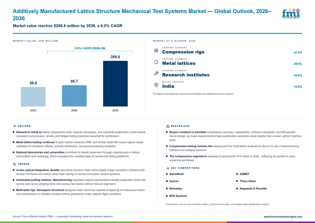This screenshot has width=315, height=223.
Task: Click the Source: Future Market Insights footer text
Action: tap(63, 217)
